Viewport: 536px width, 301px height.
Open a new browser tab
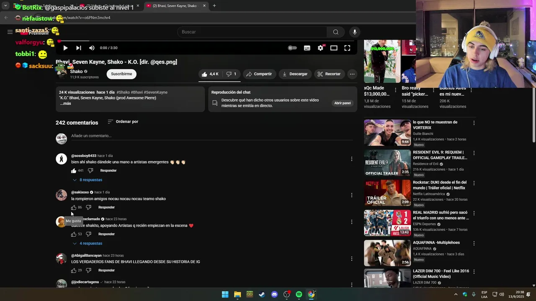(214, 6)
